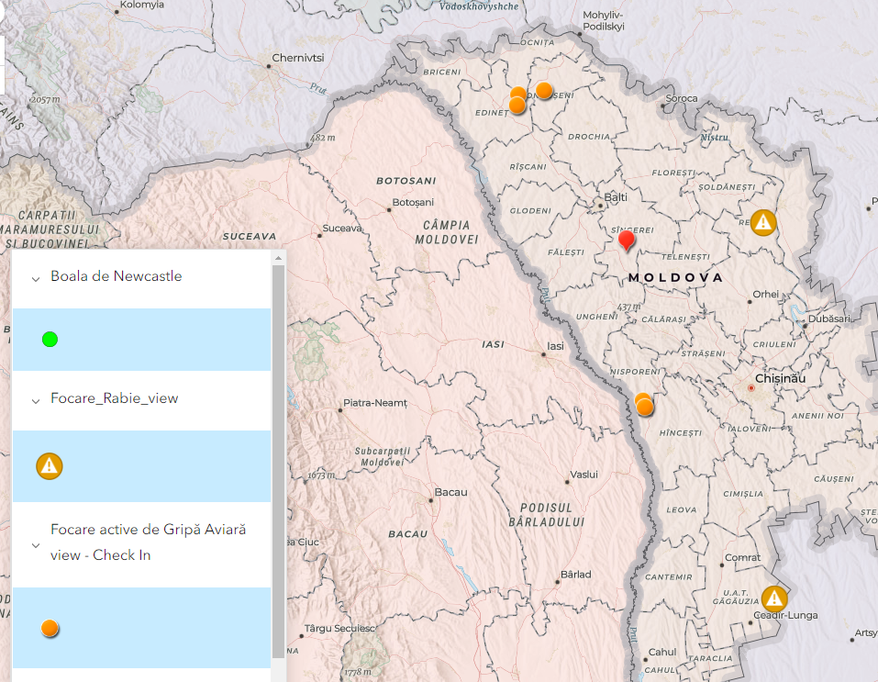Screen dimensions: 878x682
Task: Click orange avian flu legend dot
Action: click(50, 628)
